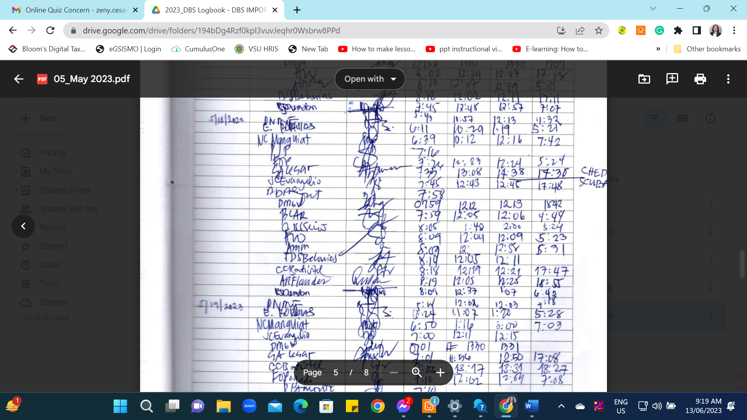Image resolution: width=747 pixels, height=420 pixels.
Task: Click the add comment icon
Action: coord(672,79)
